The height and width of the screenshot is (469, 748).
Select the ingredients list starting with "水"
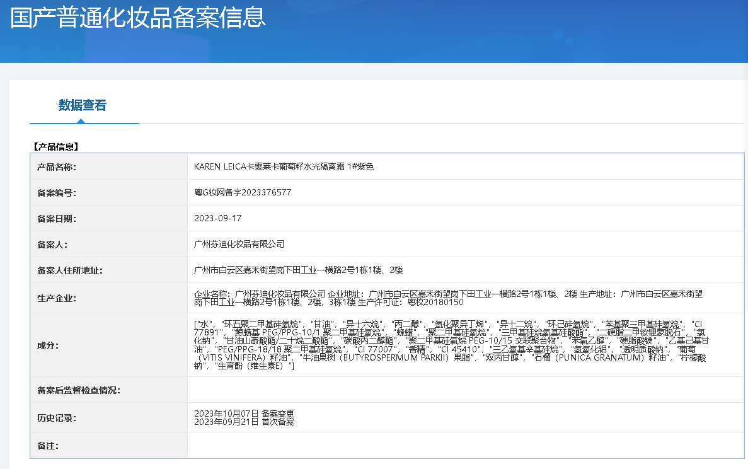451,345
